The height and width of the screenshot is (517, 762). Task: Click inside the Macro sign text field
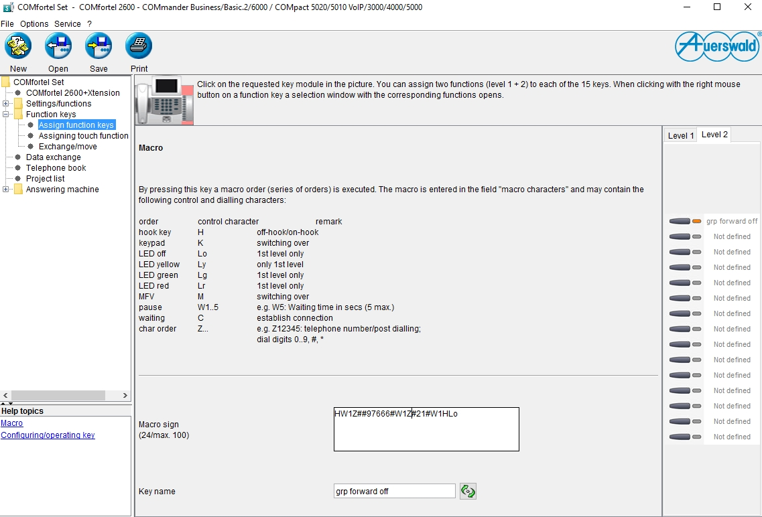(x=426, y=429)
